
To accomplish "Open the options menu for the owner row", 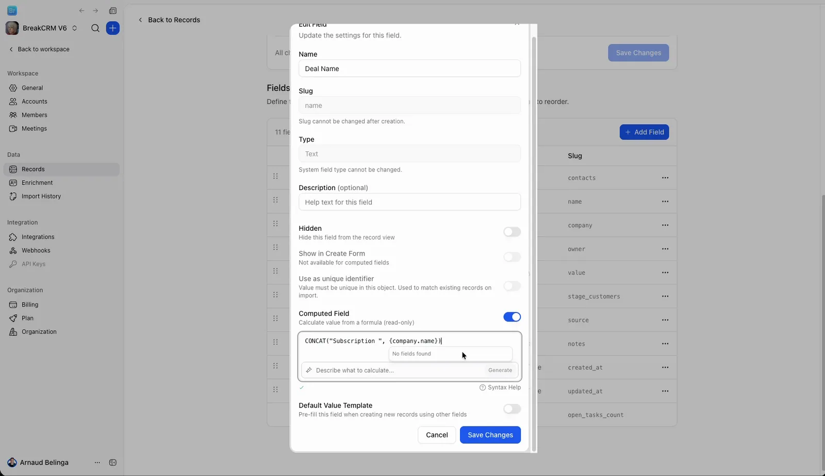I will 665,249.
